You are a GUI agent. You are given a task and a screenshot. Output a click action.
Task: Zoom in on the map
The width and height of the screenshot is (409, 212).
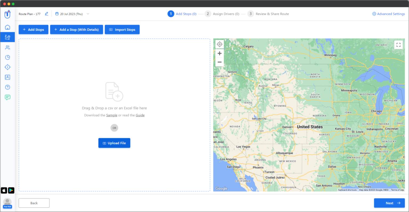pyautogui.click(x=219, y=53)
